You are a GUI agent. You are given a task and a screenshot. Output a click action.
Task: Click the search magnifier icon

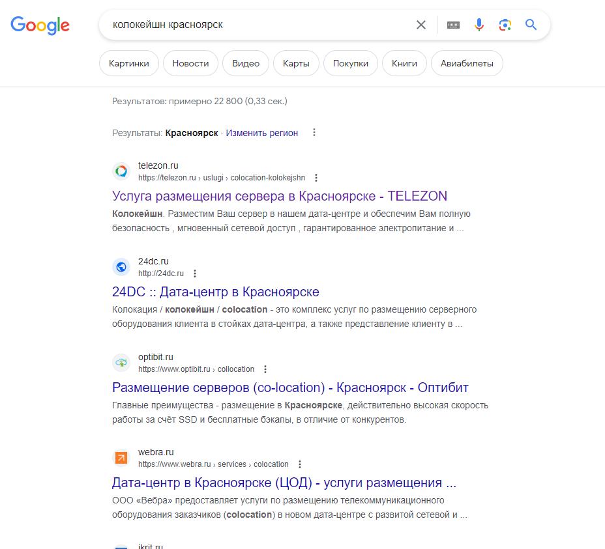coord(530,24)
